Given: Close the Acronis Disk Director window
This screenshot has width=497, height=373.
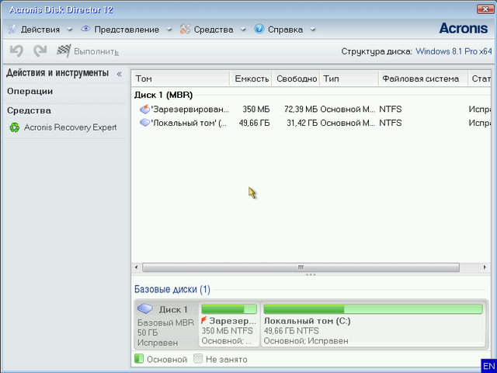Looking at the screenshot, I should [x=485, y=9].
